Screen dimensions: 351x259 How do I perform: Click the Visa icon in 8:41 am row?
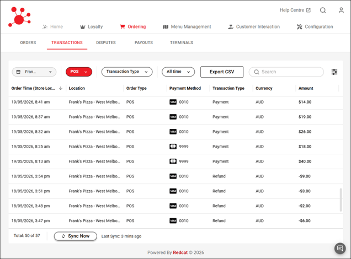pos(173,102)
